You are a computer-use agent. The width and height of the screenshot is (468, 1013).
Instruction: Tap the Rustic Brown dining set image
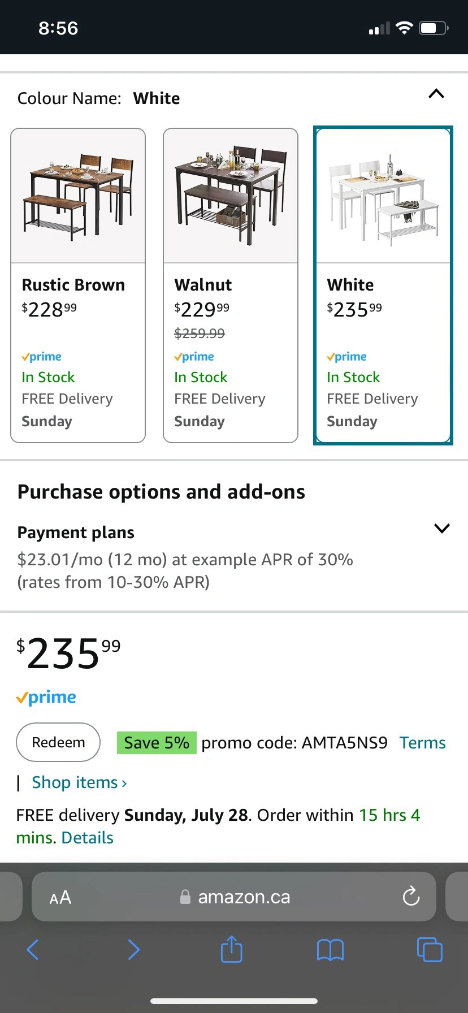click(x=78, y=196)
